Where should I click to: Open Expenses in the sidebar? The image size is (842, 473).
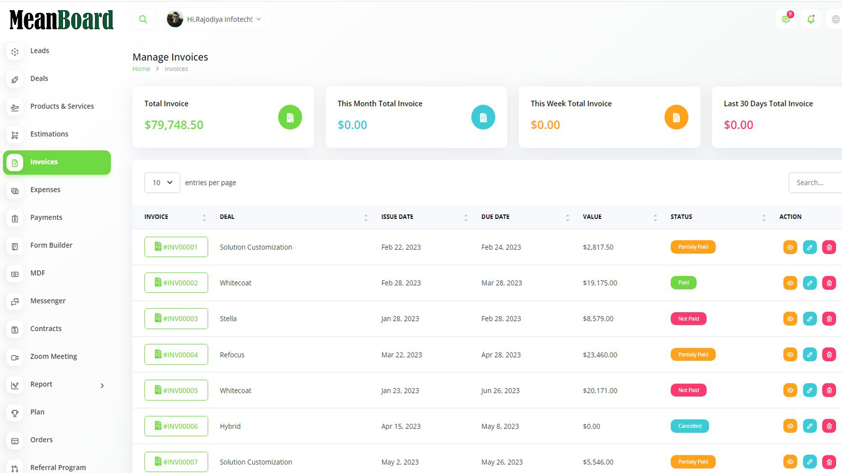click(45, 190)
